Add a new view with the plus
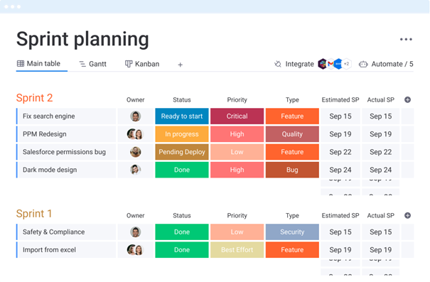This screenshot has width=430, height=282. (x=180, y=65)
